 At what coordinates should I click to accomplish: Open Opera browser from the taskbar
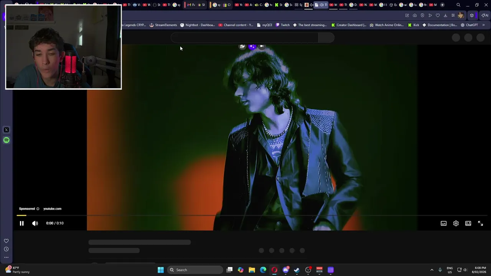[274, 270]
